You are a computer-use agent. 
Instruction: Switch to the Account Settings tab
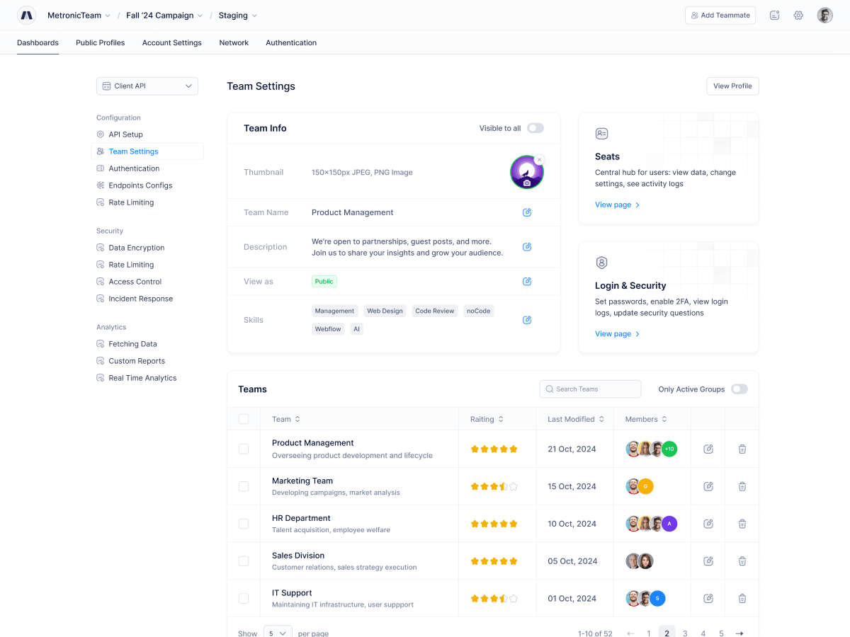pos(171,42)
